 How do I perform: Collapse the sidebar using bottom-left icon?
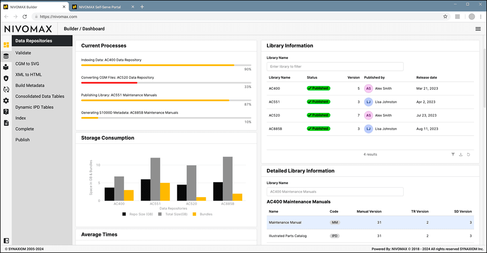[x=6, y=240]
